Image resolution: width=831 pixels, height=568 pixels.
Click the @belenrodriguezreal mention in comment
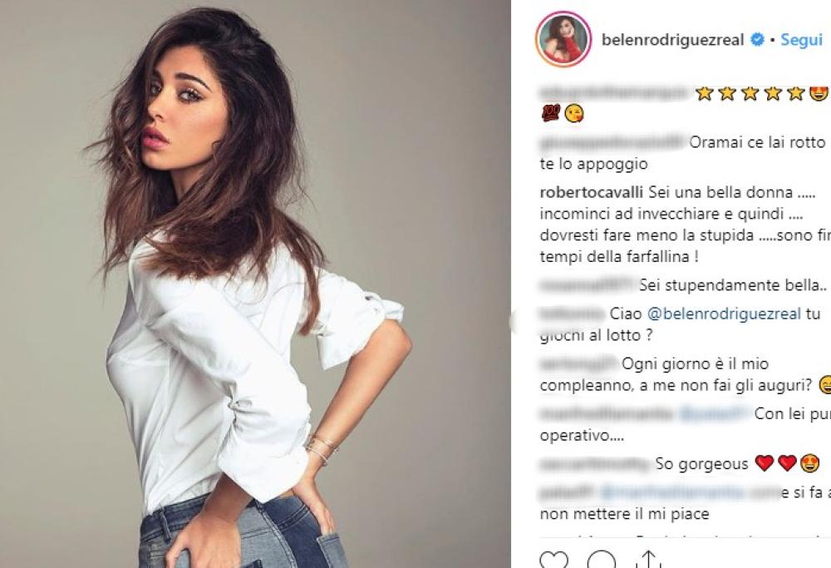(724, 314)
